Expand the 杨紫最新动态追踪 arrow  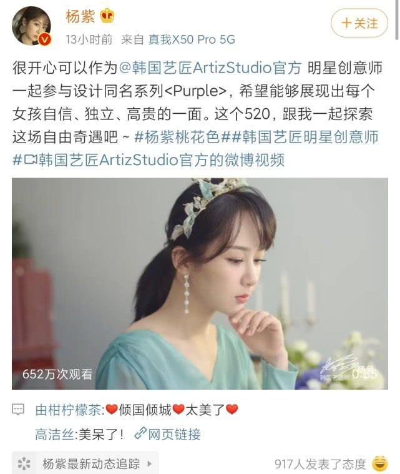click(x=149, y=463)
